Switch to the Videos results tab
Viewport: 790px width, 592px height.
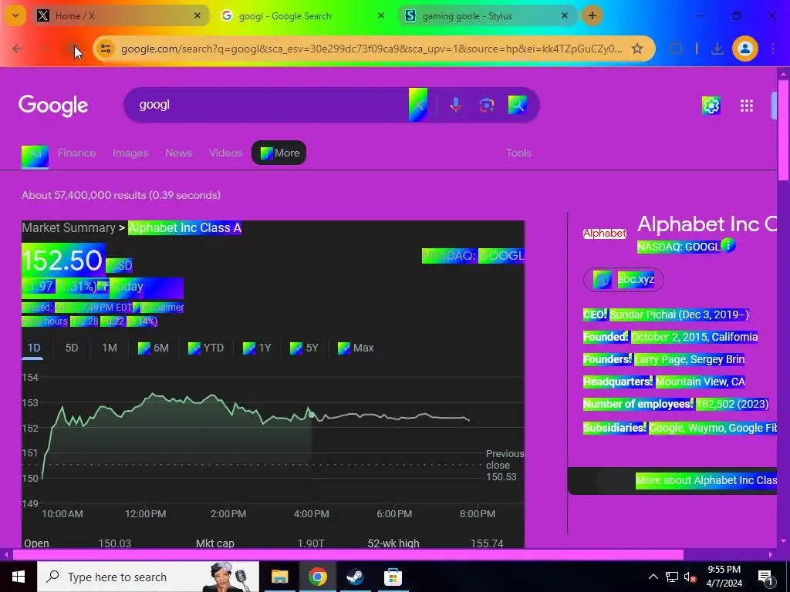pos(226,153)
